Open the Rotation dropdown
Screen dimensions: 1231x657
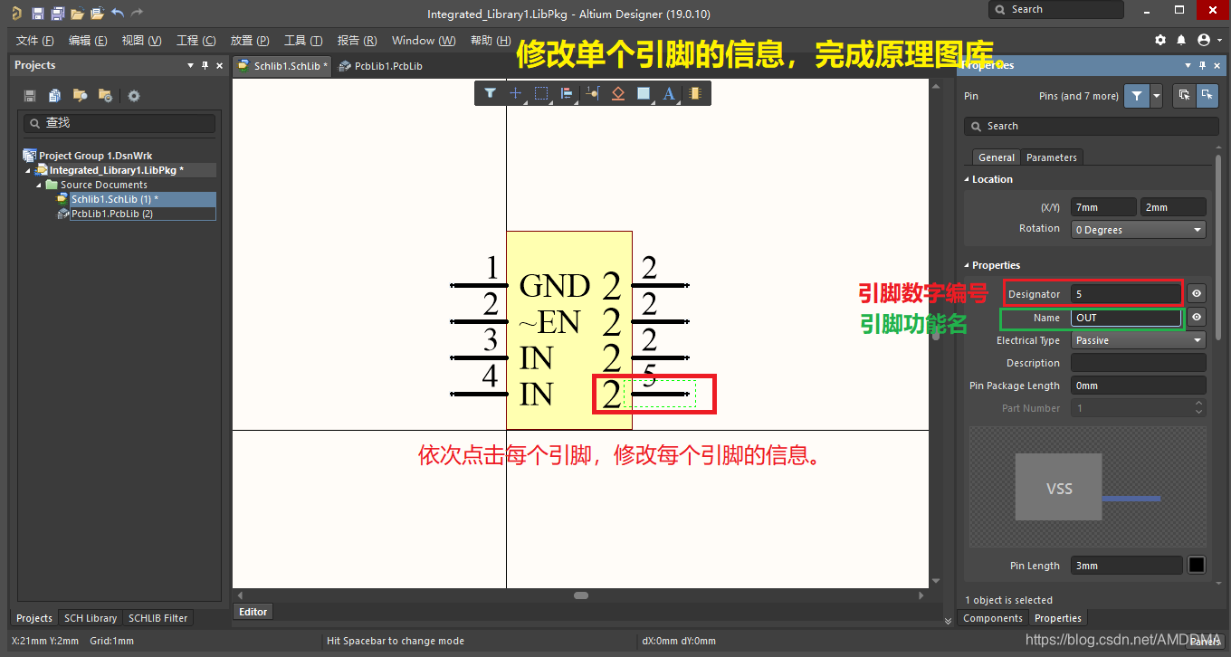tap(1138, 230)
